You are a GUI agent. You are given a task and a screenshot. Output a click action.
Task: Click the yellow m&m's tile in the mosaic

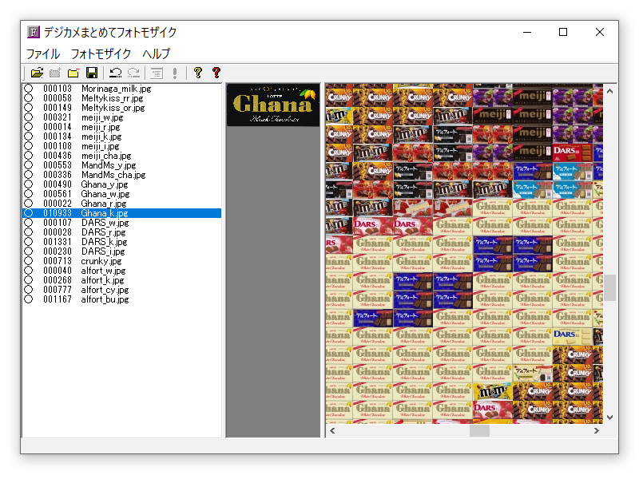(x=493, y=391)
